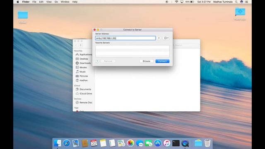
Task: Open Notes from the Dock
Action: [x=103, y=143]
